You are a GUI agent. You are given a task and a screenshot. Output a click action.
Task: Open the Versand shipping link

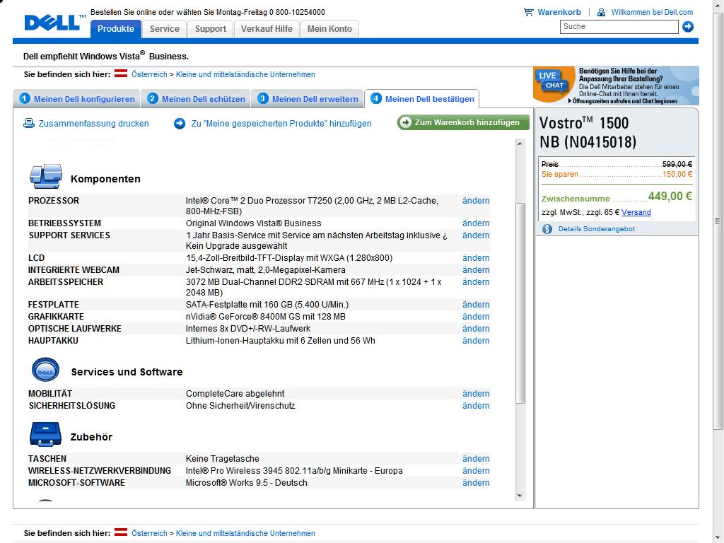click(x=636, y=212)
